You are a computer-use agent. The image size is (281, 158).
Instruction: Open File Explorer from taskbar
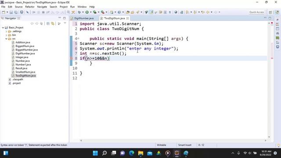(x=140, y=153)
